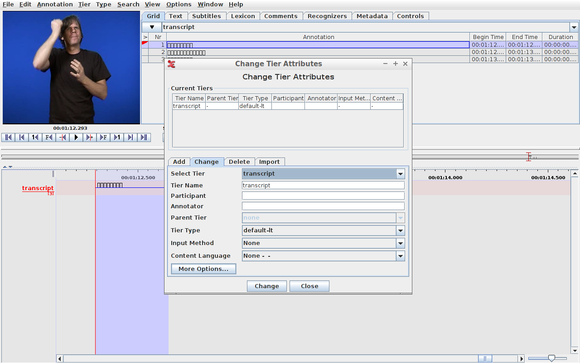Click the More Options button
The height and width of the screenshot is (363, 580).
pos(203,269)
